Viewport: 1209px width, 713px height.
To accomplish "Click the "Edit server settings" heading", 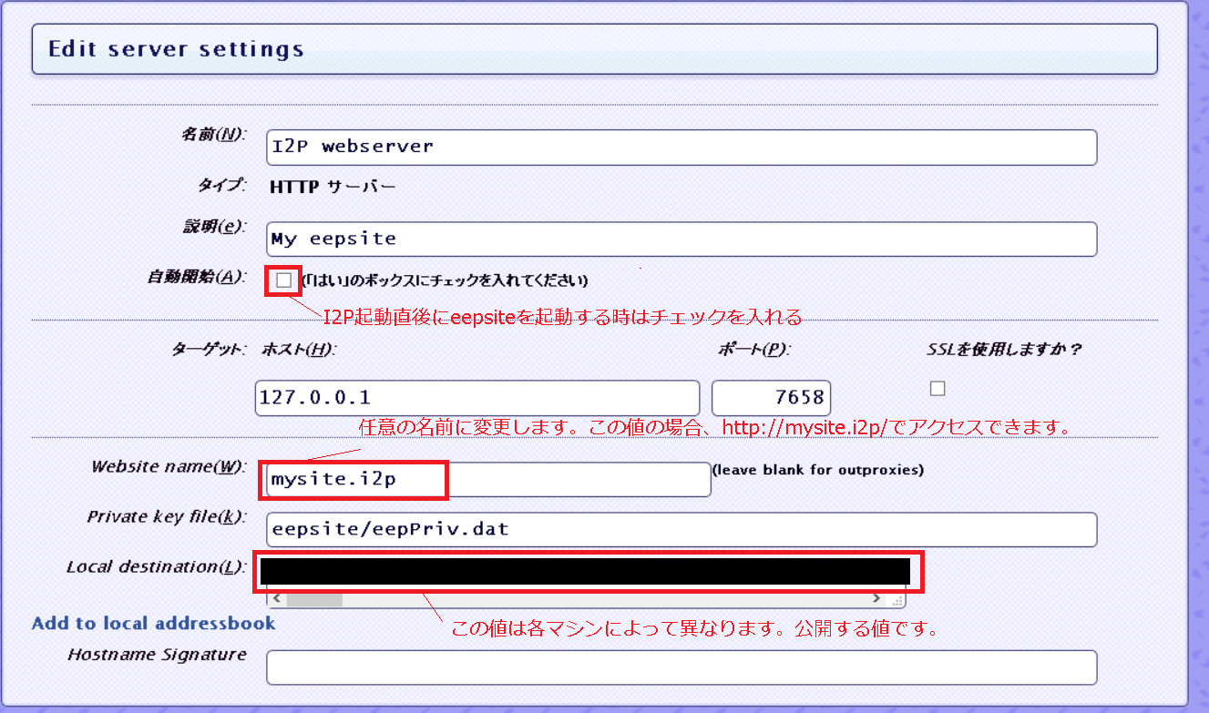I will coord(176,49).
